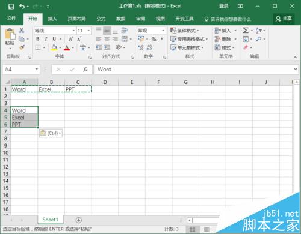Switch to Data tab
Image resolution: width=301 pixels, height=234 pixels.
pyautogui.click(x=121, y=19)
